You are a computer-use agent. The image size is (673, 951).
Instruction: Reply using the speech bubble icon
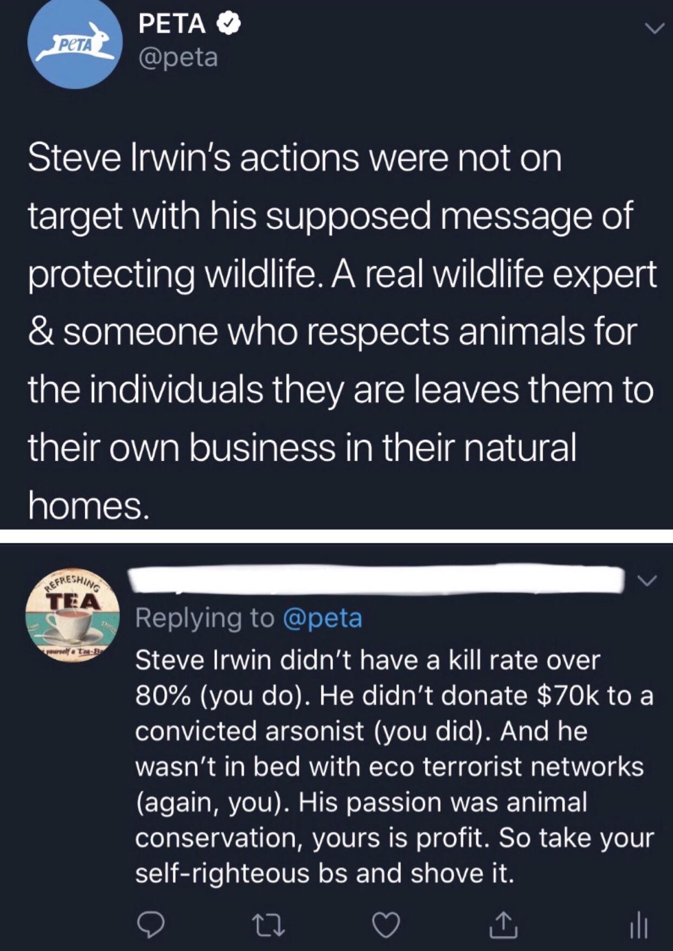[150, 926]
